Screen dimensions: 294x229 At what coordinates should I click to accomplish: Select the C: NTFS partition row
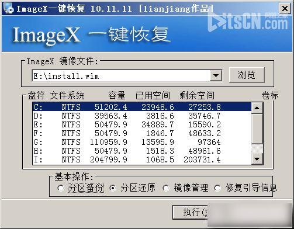tap(142, 107)
